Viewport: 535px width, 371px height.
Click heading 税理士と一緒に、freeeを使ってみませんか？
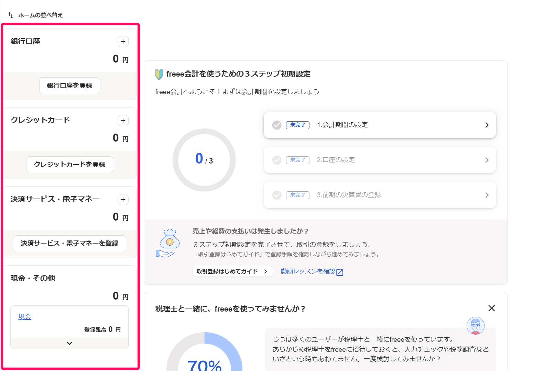pos(230,309)
